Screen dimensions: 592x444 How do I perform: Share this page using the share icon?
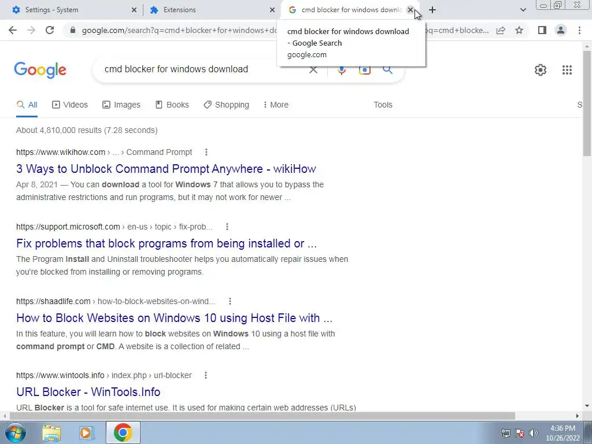pos(501,30)
